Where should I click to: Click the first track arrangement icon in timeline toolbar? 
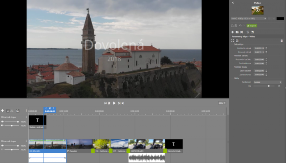coord(8,110)
